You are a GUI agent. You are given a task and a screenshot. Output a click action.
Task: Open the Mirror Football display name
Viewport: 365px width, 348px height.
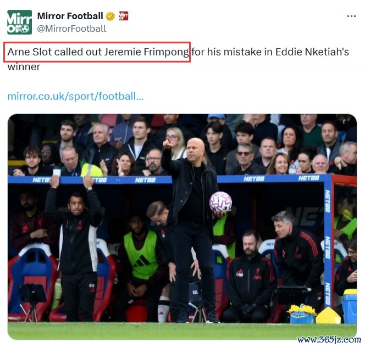click(x=70, y=16)
